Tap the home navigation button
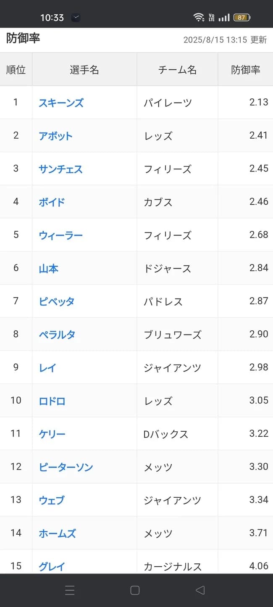 pyautogui.click(x=135, y=590)
